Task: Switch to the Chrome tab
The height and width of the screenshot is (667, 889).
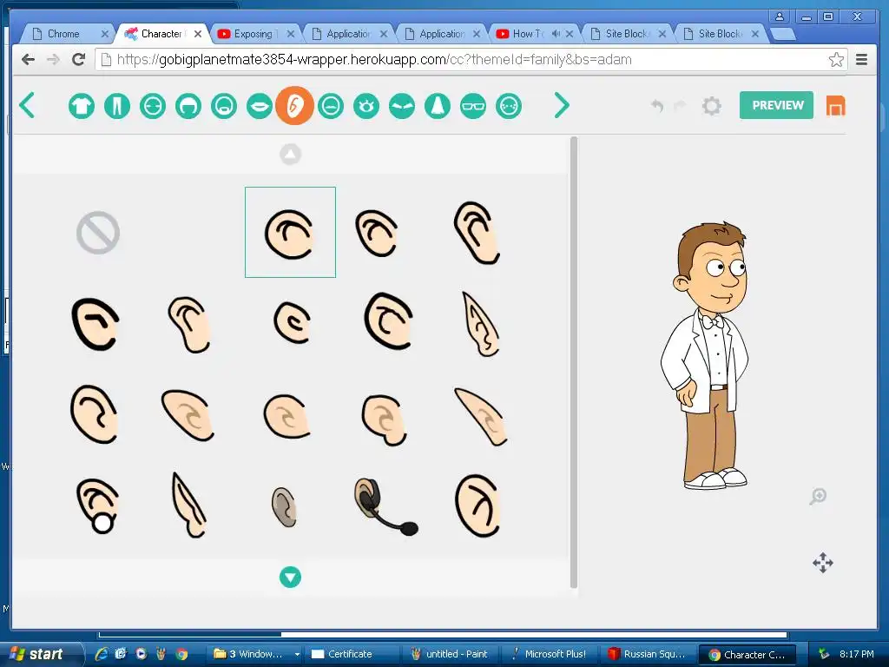Action: (x=67, y=34)
